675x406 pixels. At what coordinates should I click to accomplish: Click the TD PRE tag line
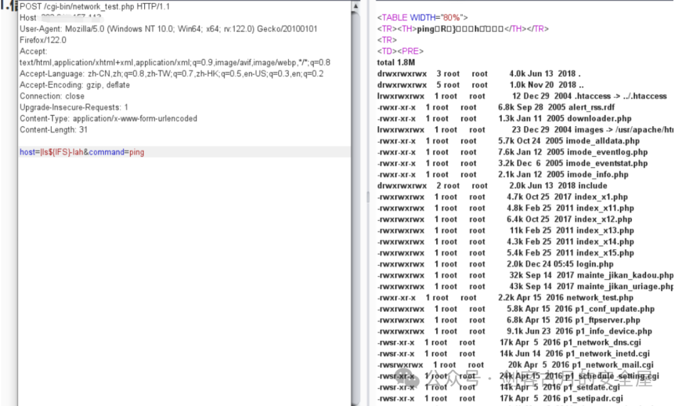pos(401,51)
